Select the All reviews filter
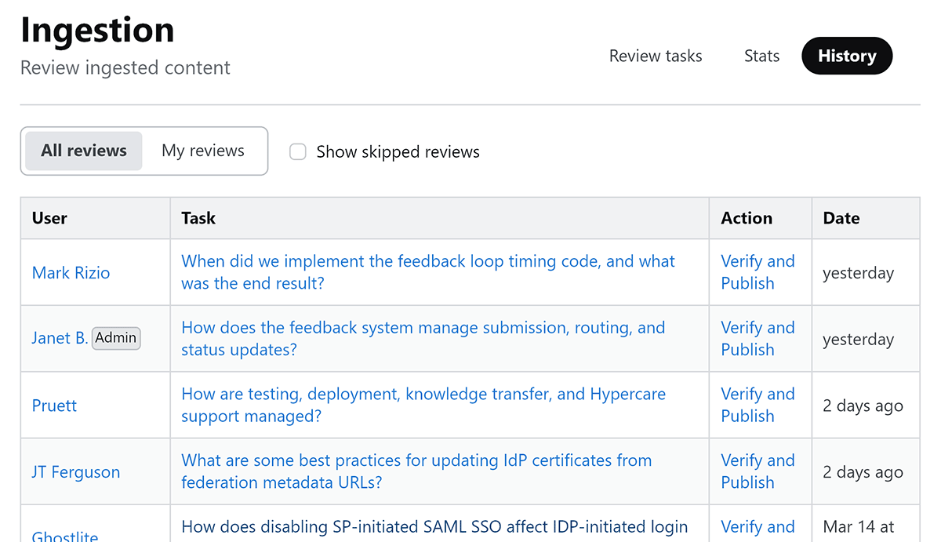Image resolution: width=941 pixels, height=542 pixels. (84, 151)
